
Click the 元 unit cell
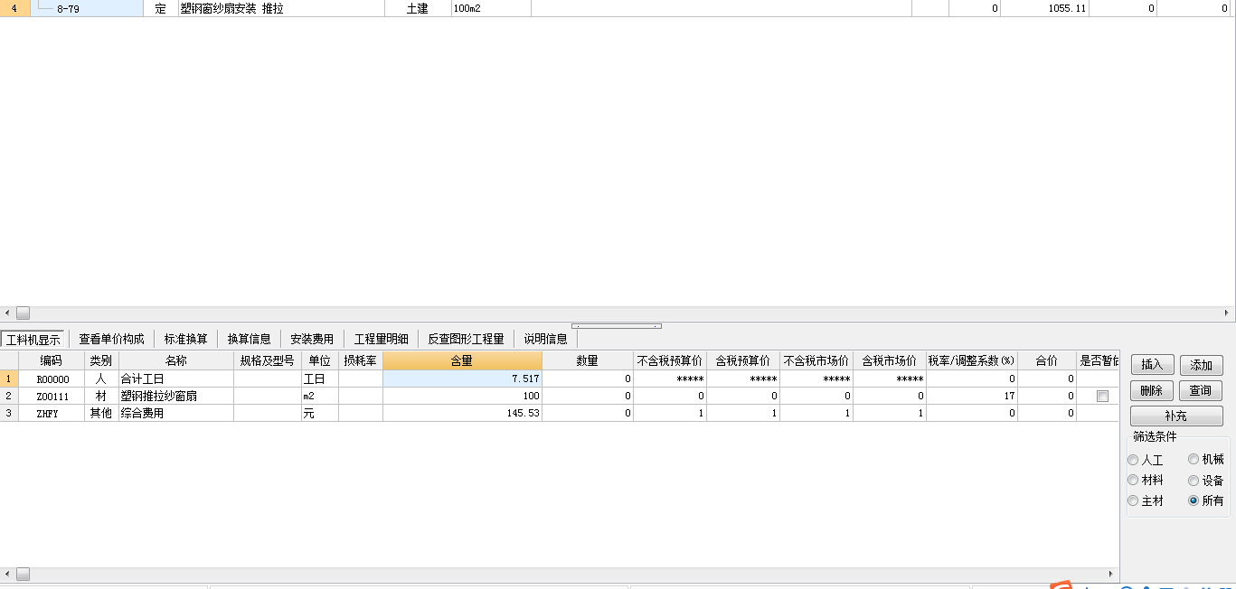click(319, 413)
